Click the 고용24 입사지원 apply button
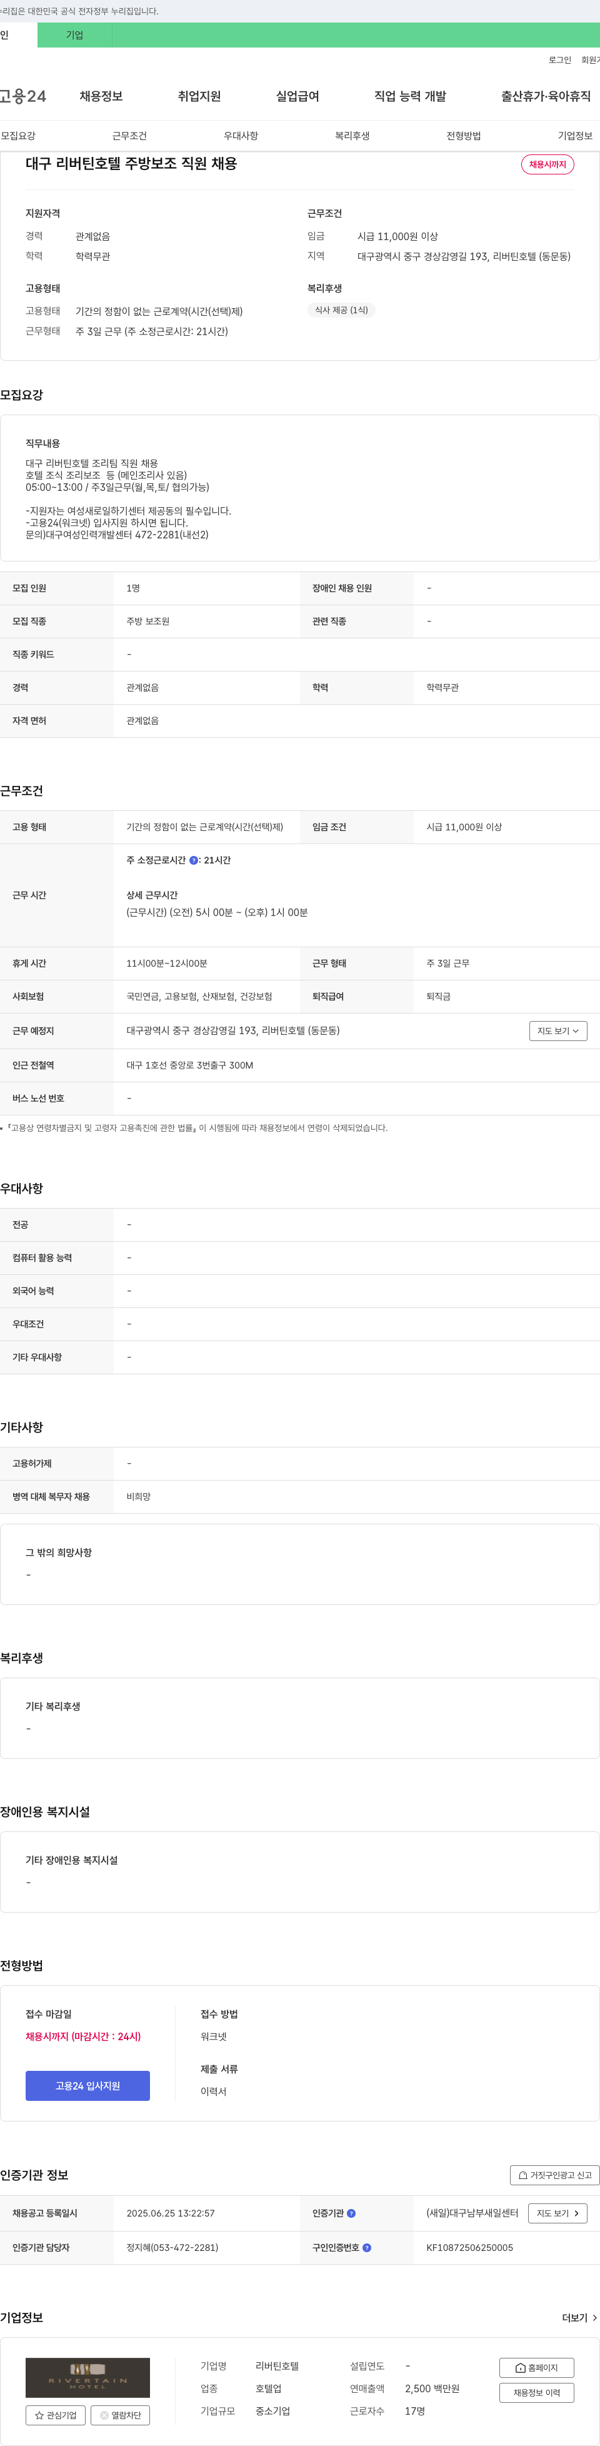The image size is (600, 2446). [x=87, y=2085]
